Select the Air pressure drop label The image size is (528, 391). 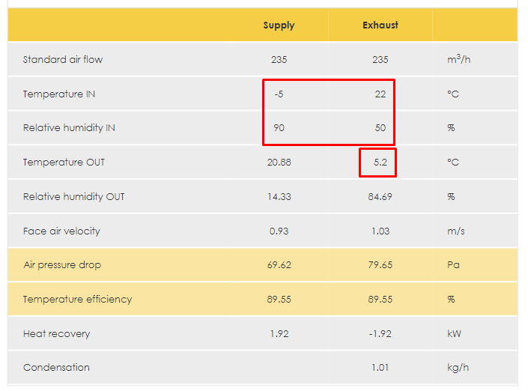tap(62, 265)
